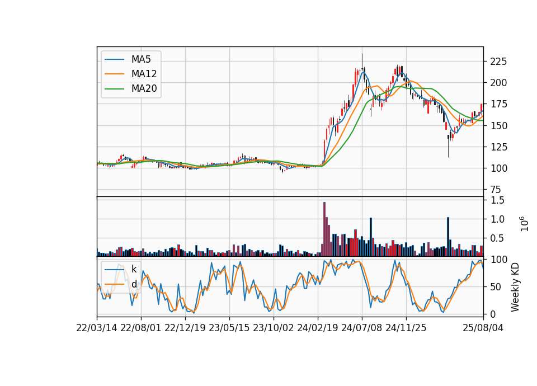Click the 225 price axis tick
The width and height of the screenshot is (537, 386).
click(498, 62)
